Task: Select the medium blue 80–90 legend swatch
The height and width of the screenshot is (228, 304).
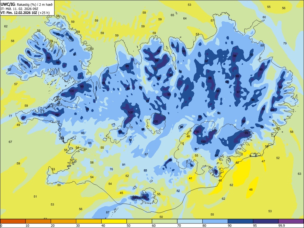Action: click(215, 221)
